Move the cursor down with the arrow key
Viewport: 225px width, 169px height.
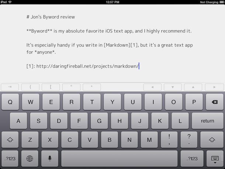(173, 87)
